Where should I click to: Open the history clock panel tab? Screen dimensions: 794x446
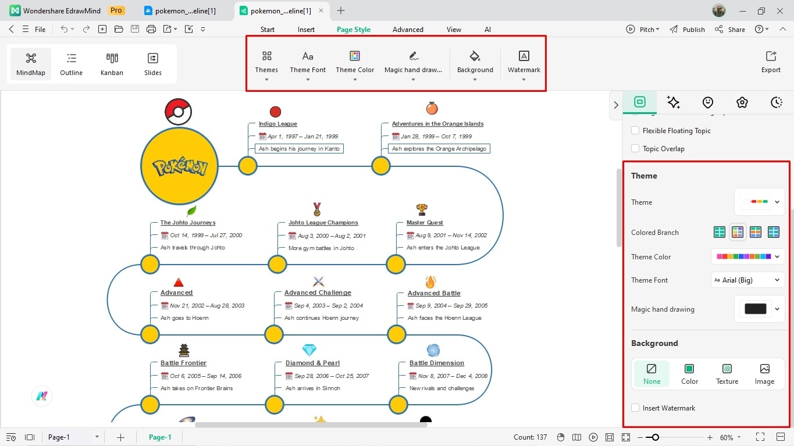(x=777, y=102)
